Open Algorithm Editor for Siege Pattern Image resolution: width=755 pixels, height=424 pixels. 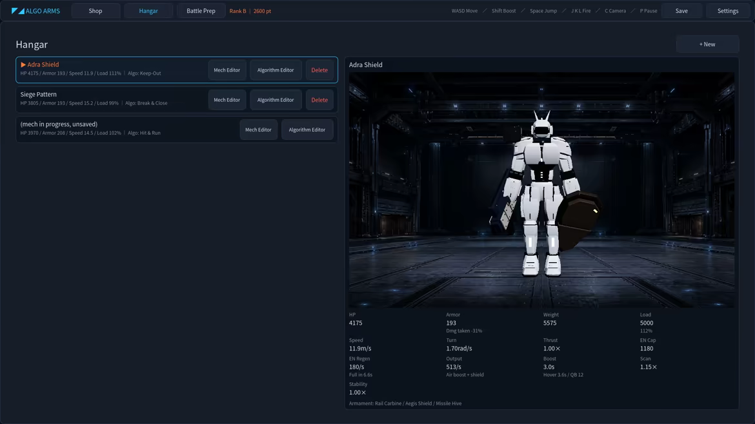pos(276,100)
